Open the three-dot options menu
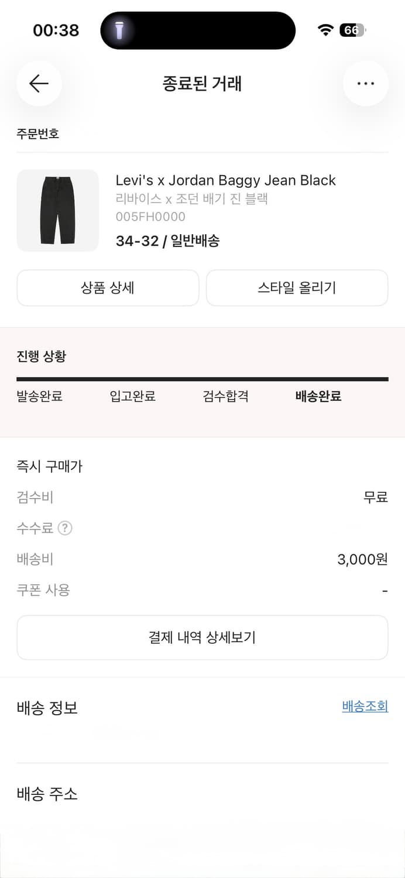The image size is (405, 878). point(366,84)
